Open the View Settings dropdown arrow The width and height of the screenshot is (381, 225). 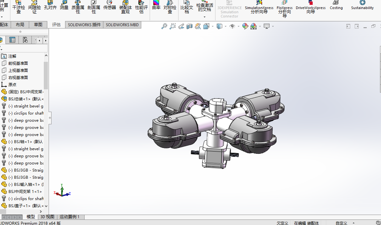(273, 26)
